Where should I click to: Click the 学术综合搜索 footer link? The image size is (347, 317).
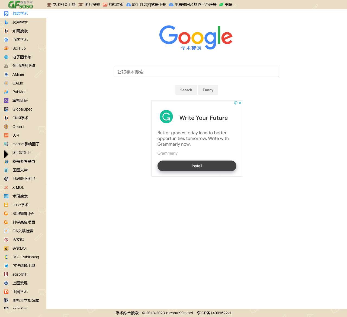coord(127,313)
